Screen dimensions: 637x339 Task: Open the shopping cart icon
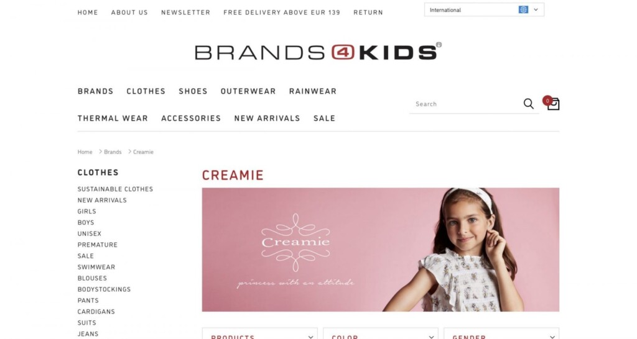[x=553, y=104]
